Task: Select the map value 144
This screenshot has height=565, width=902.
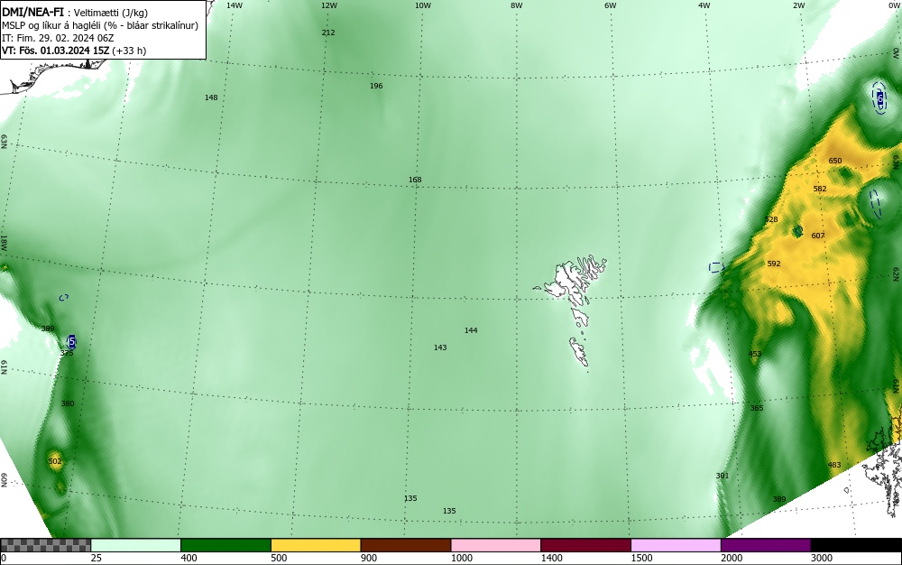Action: click(x=471, y=330)
